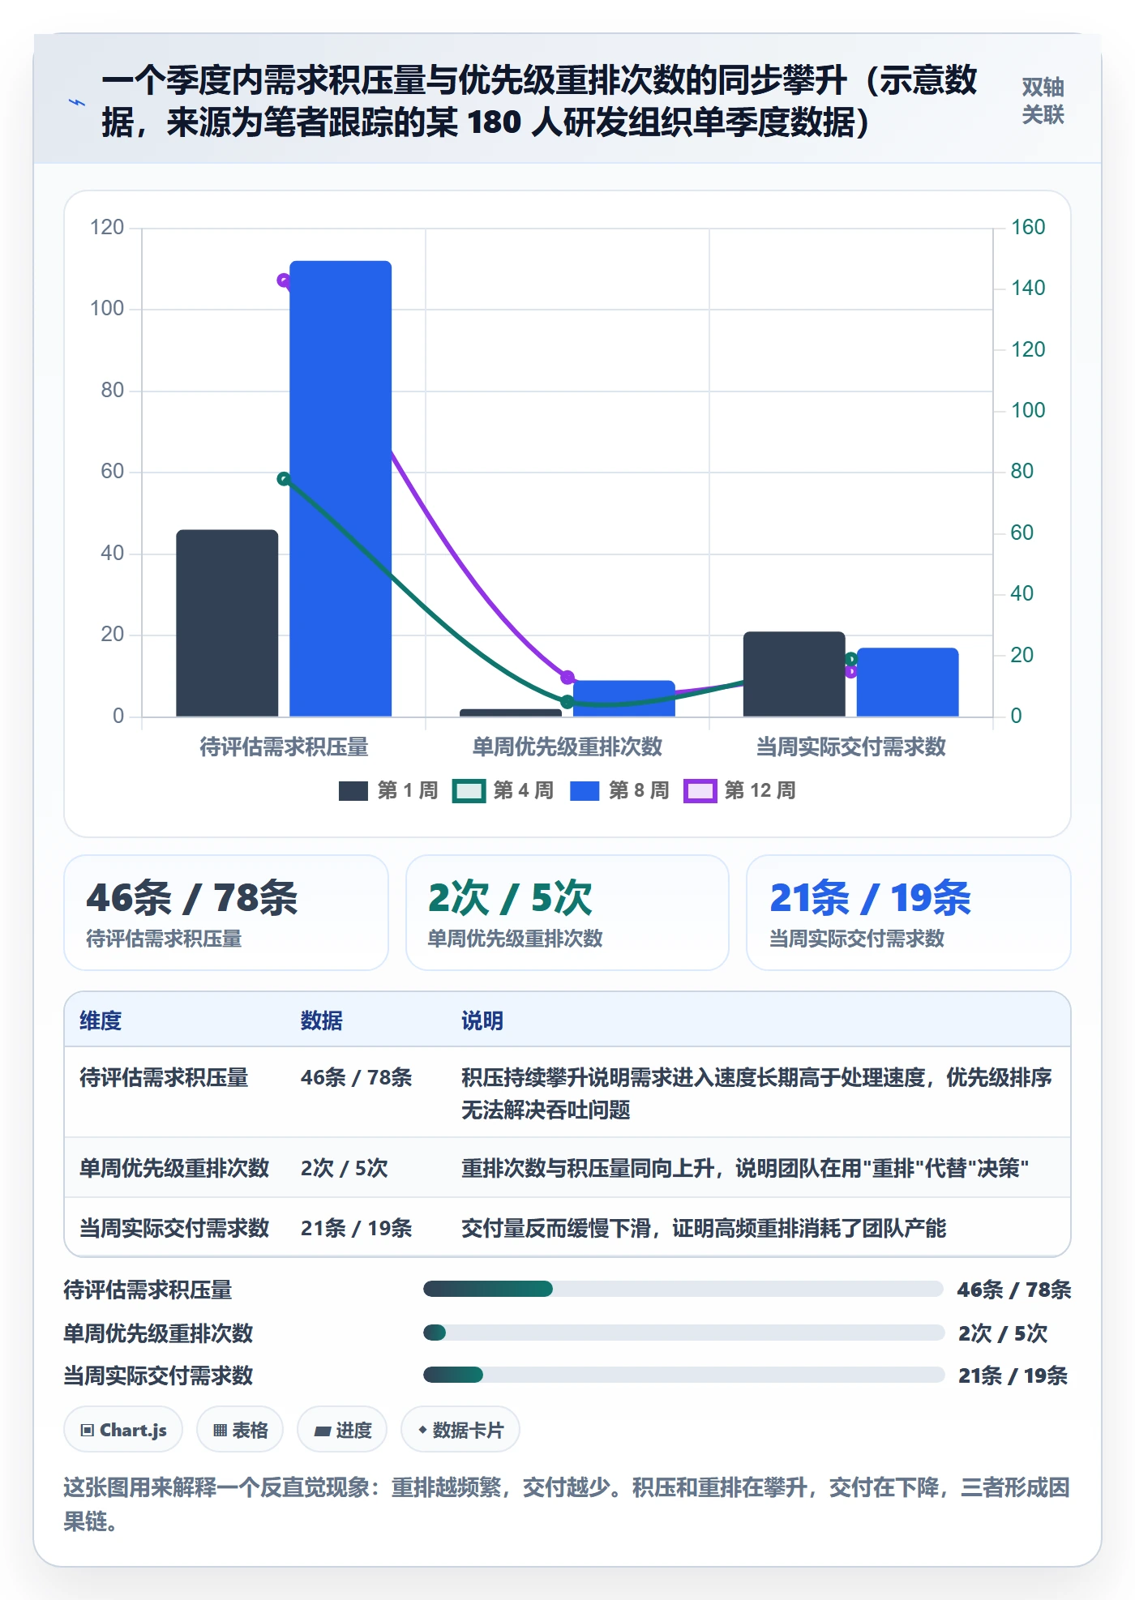Viewport: 1135px width, 1600px height.
Task: Toggle the 第 12 周 legend series
Action: pos(740,790)
